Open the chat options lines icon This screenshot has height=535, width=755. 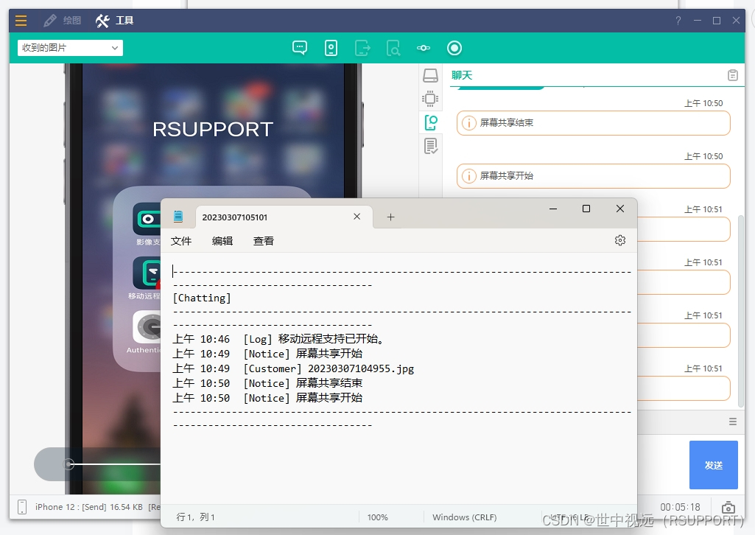(732, 422)
